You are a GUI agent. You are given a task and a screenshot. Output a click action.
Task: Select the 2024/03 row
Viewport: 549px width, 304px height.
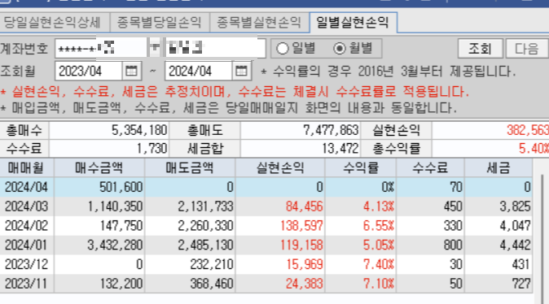266,206
